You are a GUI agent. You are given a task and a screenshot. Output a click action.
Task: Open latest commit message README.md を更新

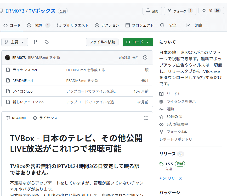point(44,58)
